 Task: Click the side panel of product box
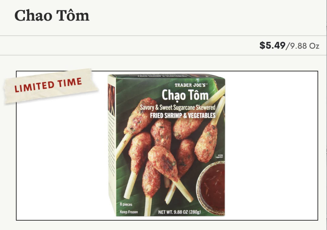point(112,145)
